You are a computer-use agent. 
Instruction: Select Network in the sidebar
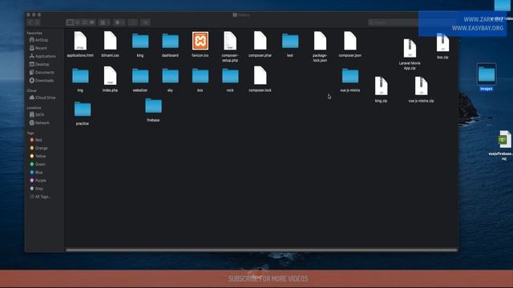tap(39, 122)
